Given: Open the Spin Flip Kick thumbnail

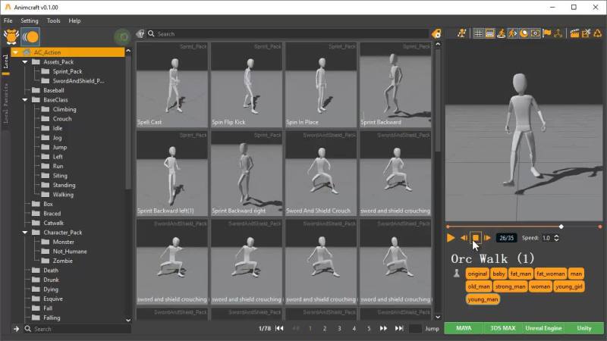Looking at the screenshot, I should click(247, 85).
